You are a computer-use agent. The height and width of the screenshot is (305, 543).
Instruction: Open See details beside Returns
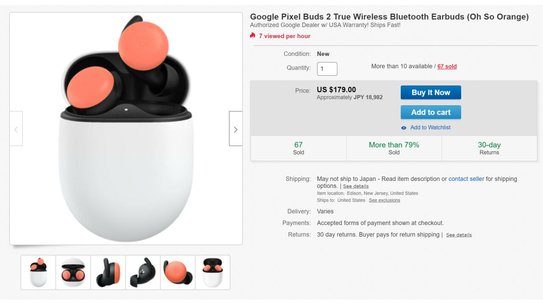point(459,235)
